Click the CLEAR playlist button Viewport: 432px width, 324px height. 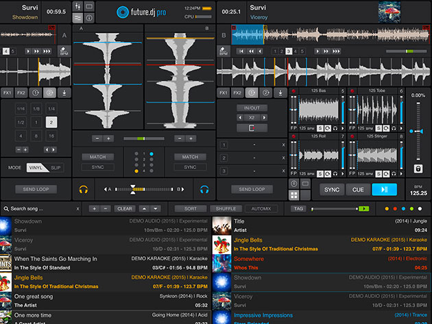[x=125, y=209]
